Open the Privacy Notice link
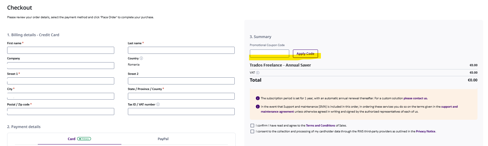The width and height of the screenshot is (488, 146). (425, 131)
